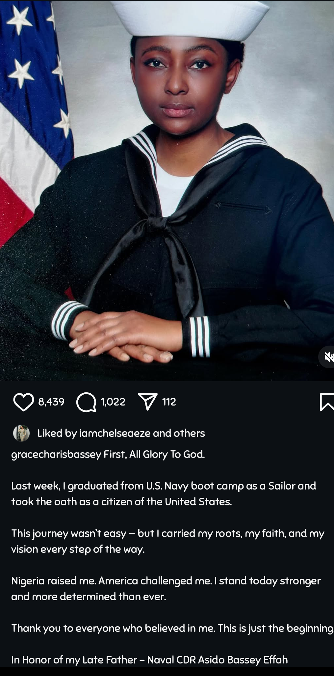Tap the 112 shares count
The width and height of the screenshot is (334, 676).
click(169, 402)
